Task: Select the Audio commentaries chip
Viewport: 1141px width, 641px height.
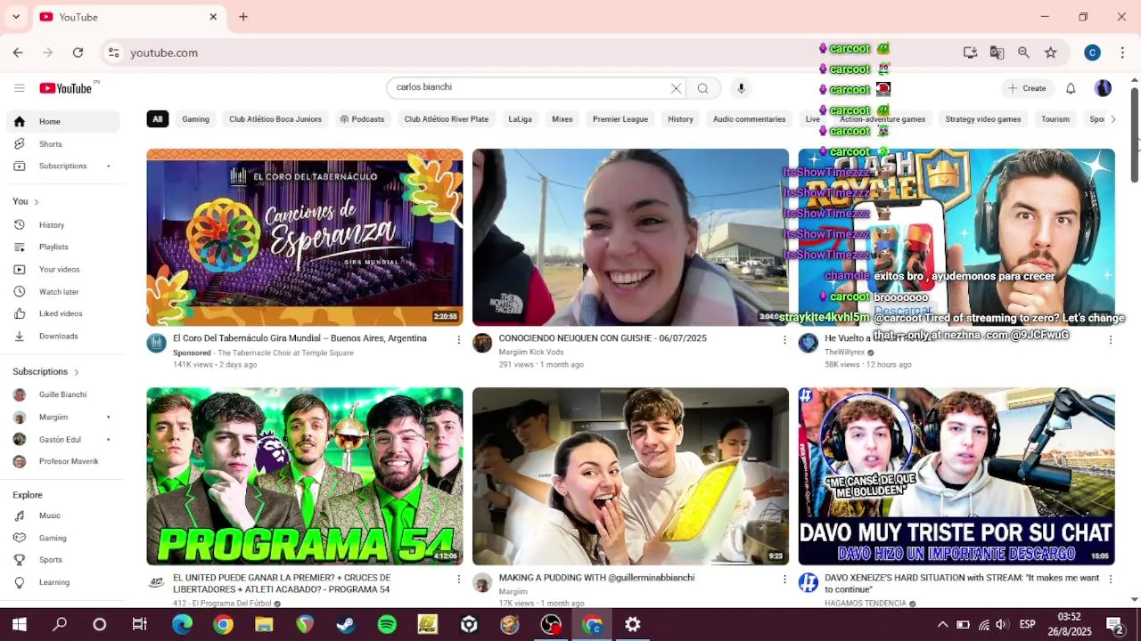Action: (x=749, y=119)
